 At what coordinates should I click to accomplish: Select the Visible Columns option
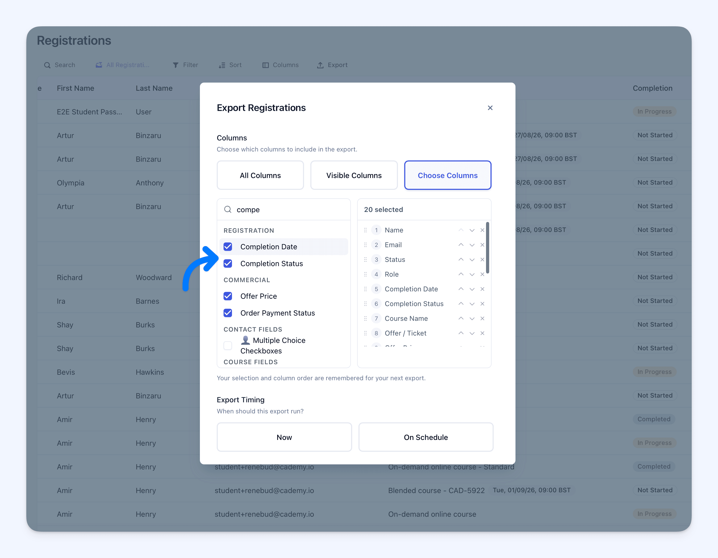click(x=354, y=175)
